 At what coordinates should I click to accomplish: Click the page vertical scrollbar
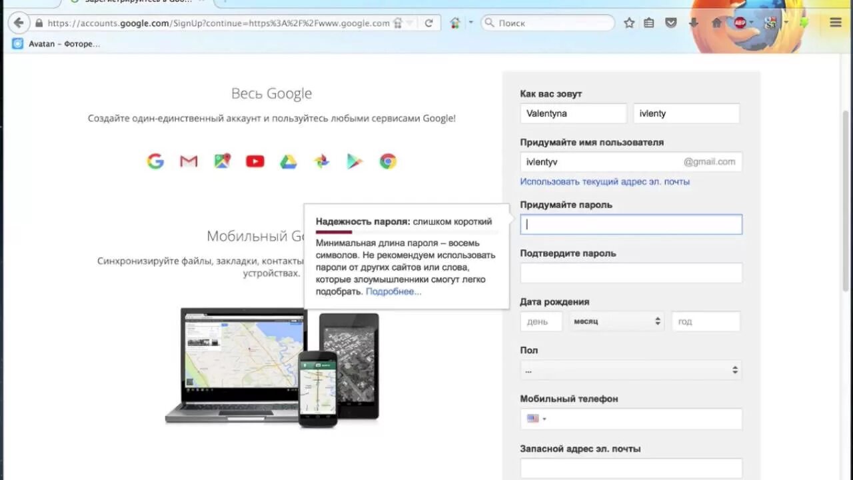(847, 200)
